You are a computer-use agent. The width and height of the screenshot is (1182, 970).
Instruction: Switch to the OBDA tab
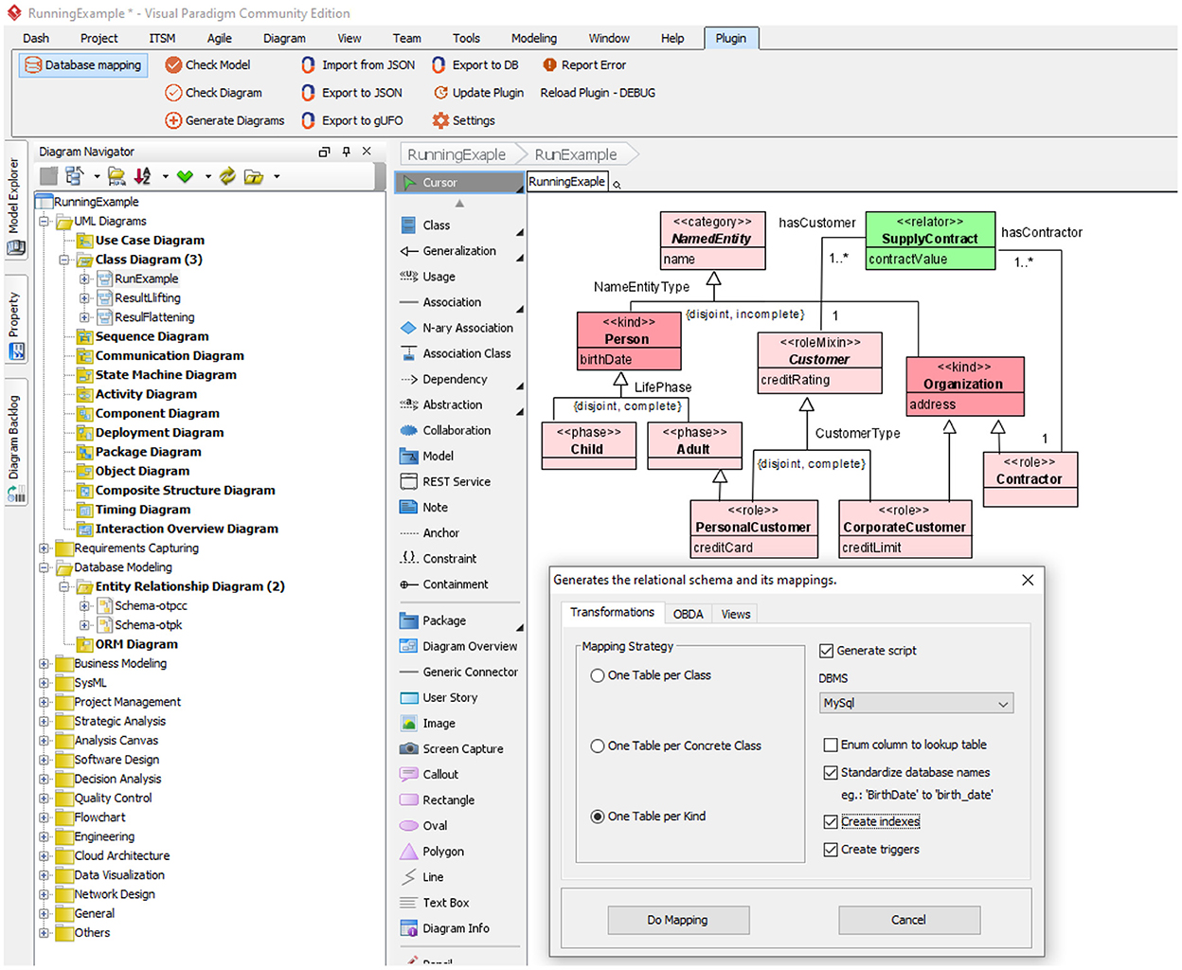click(x=689, y=614)
